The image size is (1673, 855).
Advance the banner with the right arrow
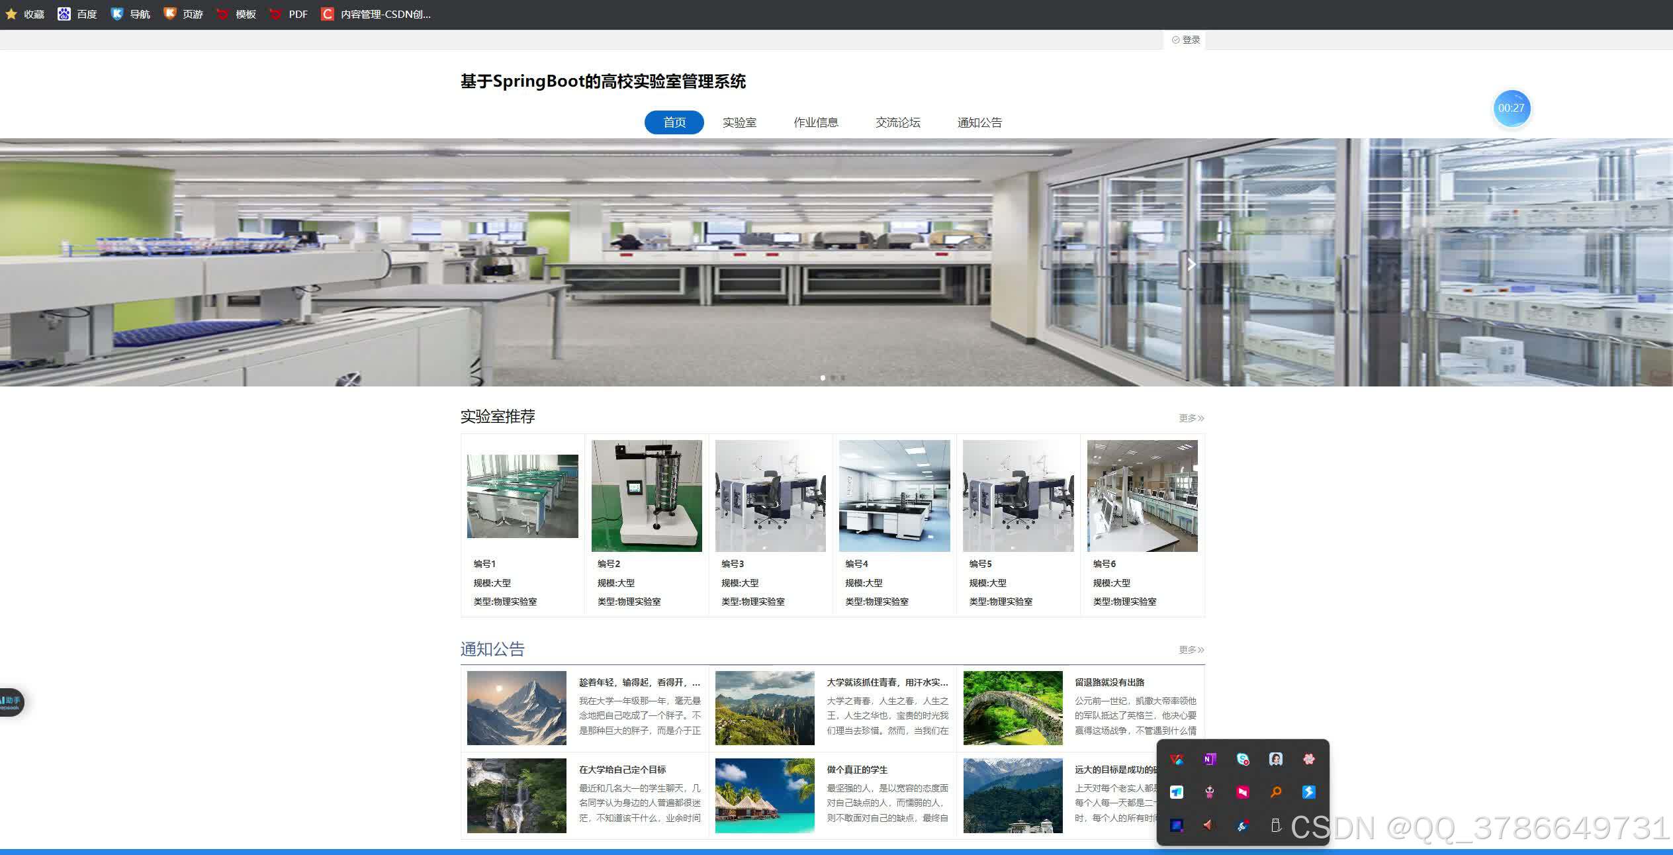(x=1191, y=264)
